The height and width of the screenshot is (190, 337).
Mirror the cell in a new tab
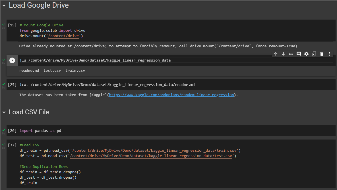(x=314, y=54)
